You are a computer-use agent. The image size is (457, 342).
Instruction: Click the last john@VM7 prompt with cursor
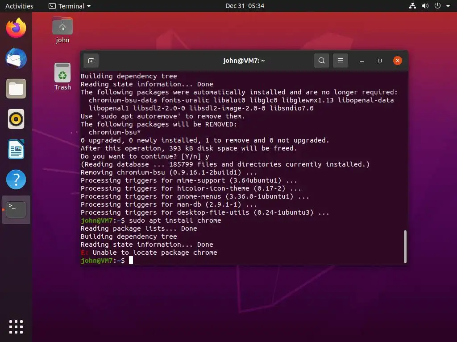click(x=107, y=260)
